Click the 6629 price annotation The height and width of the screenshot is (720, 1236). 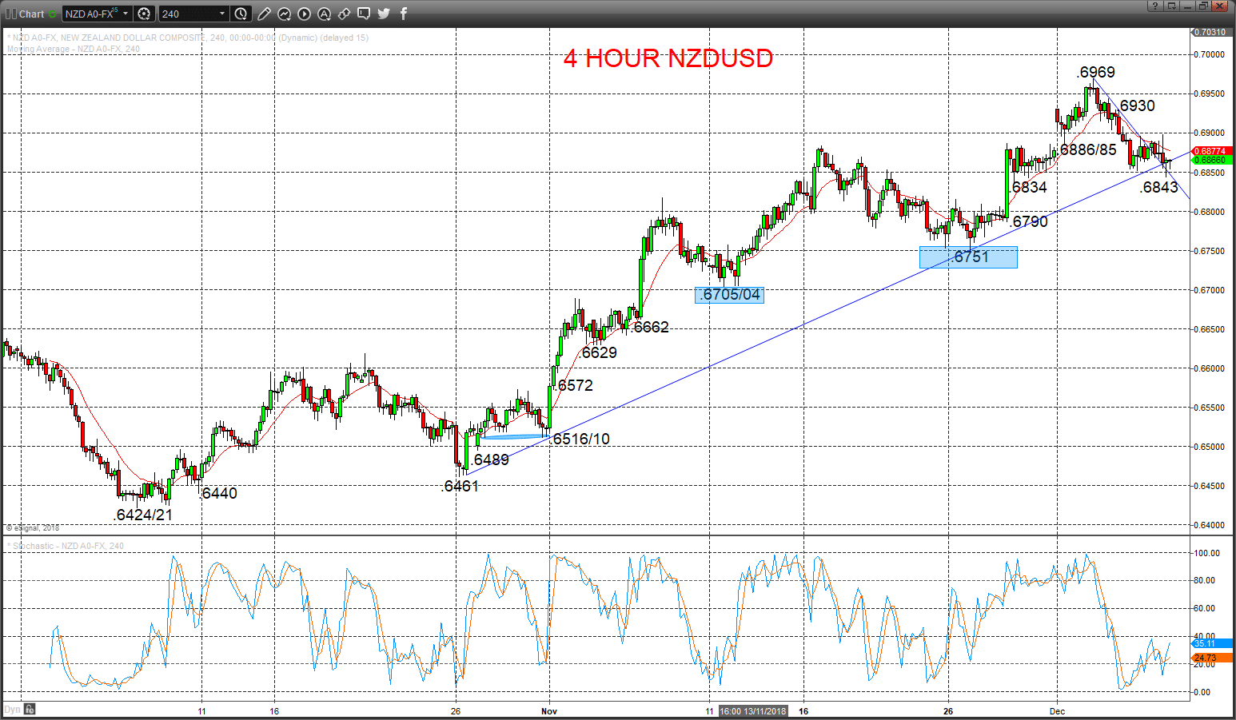[600, 352]
